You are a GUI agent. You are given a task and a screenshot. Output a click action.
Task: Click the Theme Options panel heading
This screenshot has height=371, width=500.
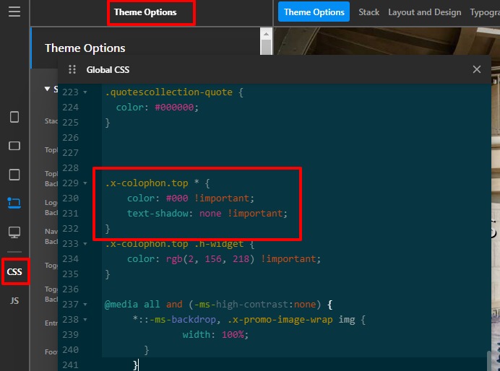point(85,48)
